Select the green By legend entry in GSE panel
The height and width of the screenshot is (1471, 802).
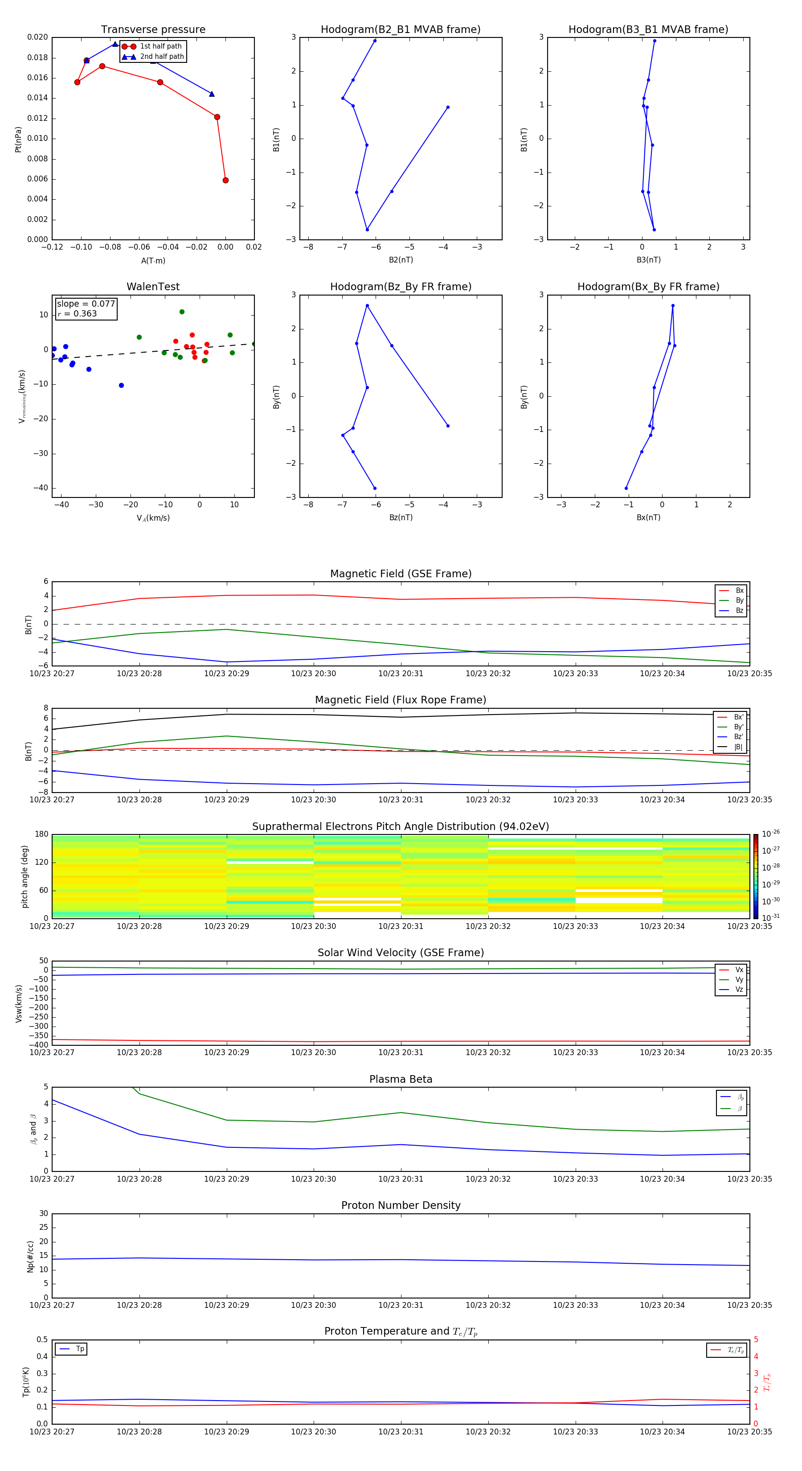(731, 600)
